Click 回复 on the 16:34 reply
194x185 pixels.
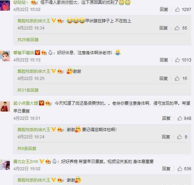(x=164, y=28)
